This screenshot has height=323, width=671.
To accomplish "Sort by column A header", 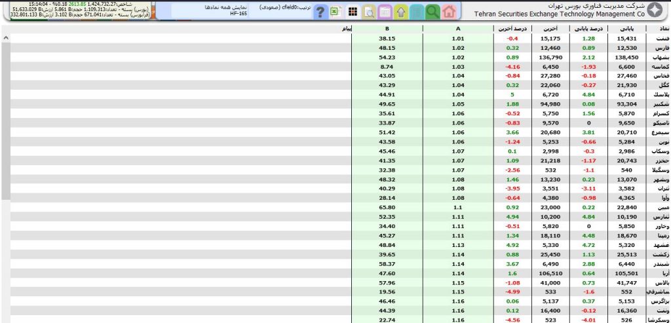I will pos(457,29).
